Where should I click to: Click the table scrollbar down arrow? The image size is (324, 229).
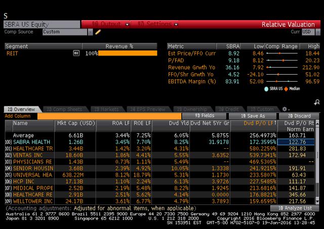coord(317,202)
